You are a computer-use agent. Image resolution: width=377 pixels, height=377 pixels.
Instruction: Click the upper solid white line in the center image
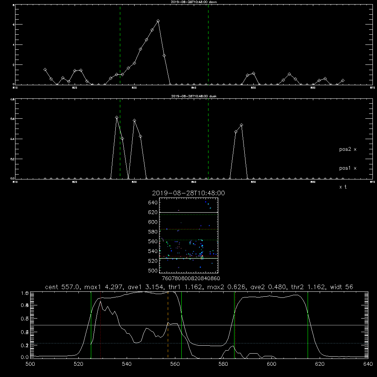tap(189, 212)
